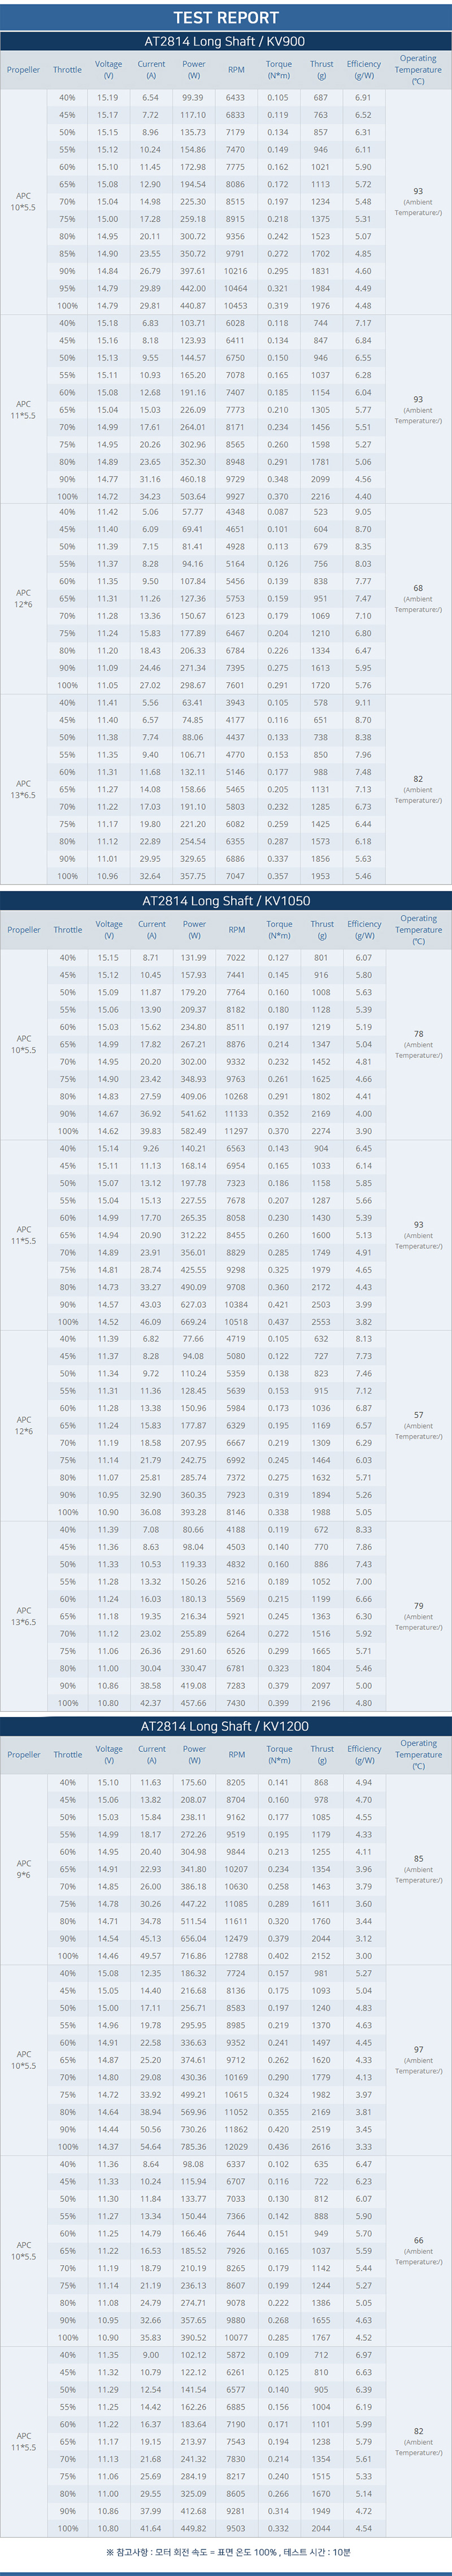Click the thrust value 2616
Viewport: 452px width, 2576px height.
pos(321,2146)
